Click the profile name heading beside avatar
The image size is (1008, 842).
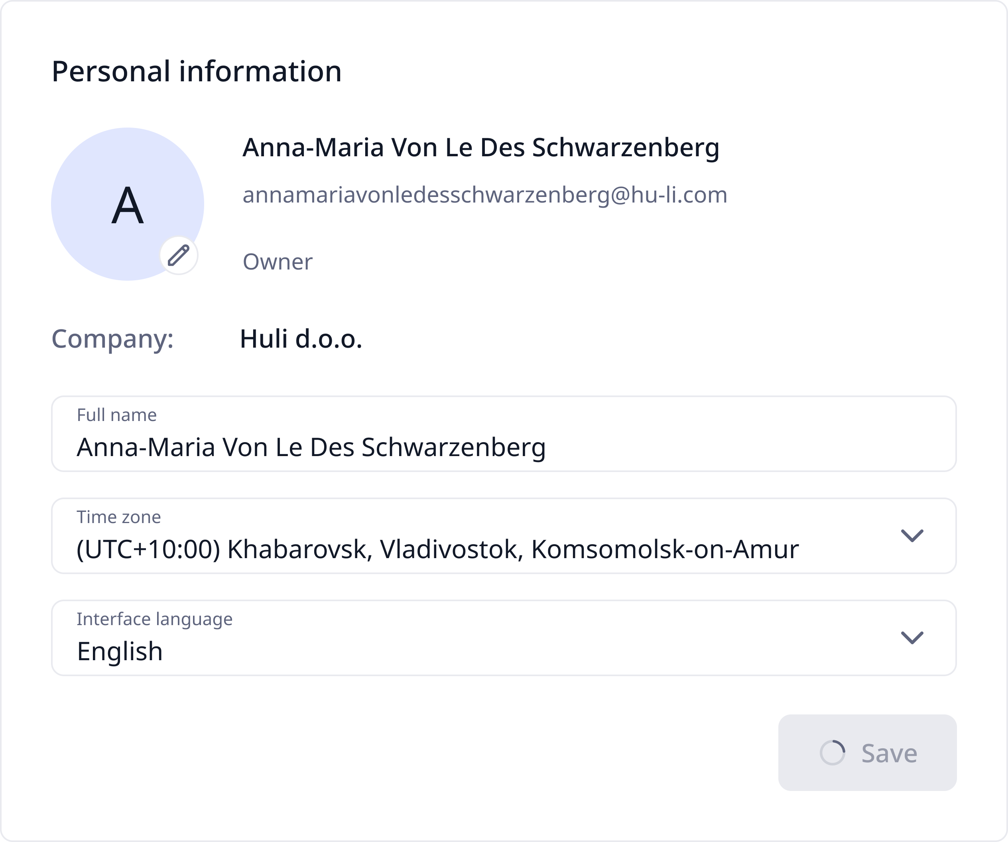[x=480, y=148]
